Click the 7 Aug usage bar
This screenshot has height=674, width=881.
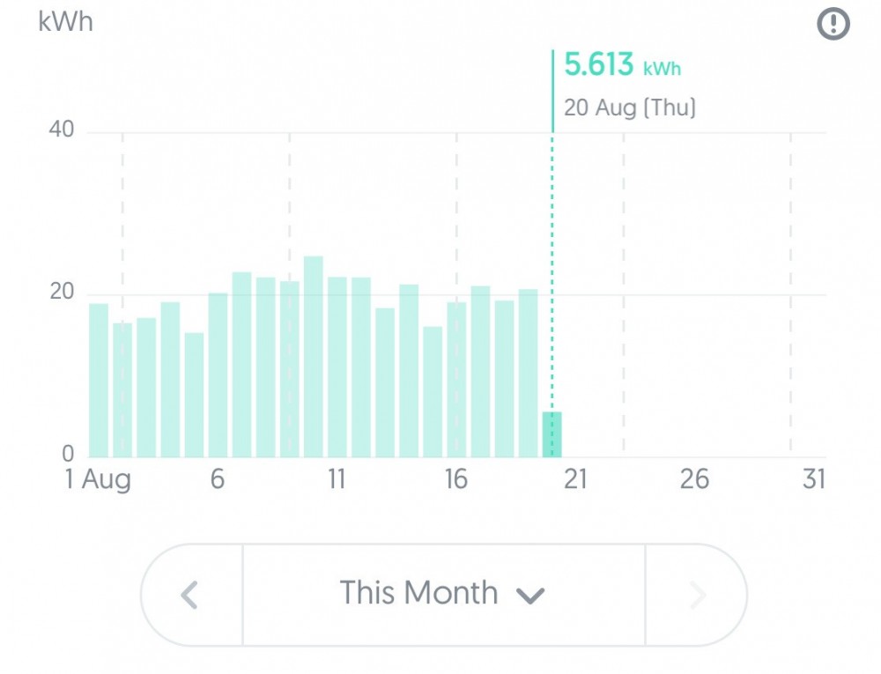(x=241, y=365)
